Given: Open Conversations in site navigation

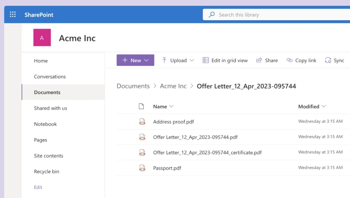Looking at the screenshot, I should 50,76.
